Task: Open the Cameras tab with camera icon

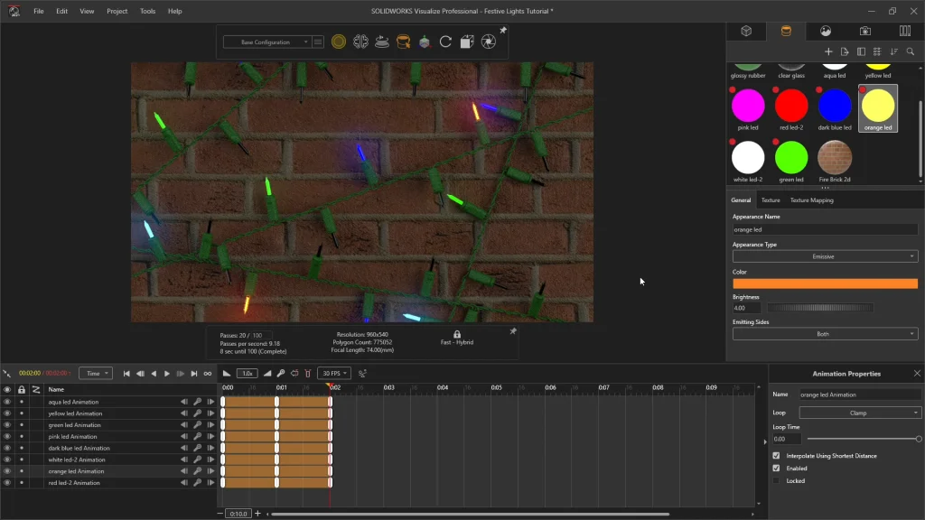Action: coord(864,31)
